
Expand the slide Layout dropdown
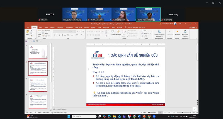[x=47, y=31]
